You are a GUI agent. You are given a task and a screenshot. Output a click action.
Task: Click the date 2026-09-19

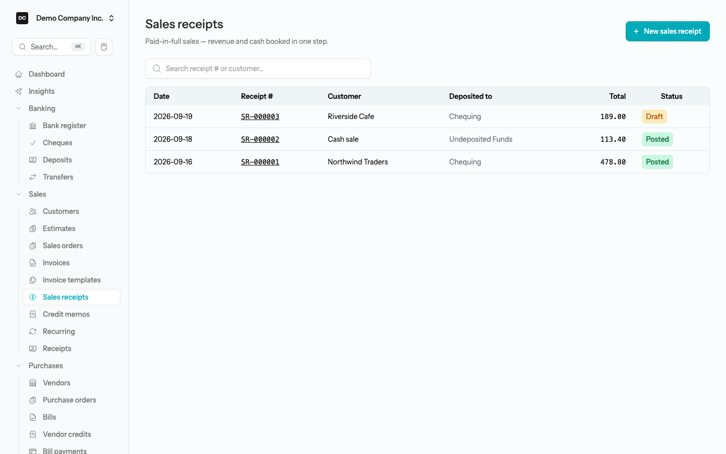click(173, 117)
